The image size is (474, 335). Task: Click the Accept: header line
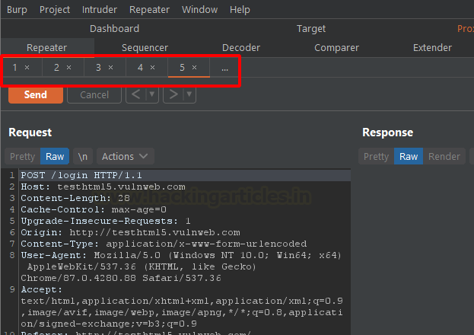click(41, 289)
